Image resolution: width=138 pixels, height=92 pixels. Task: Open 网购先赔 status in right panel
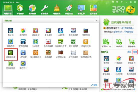point(132,43)
